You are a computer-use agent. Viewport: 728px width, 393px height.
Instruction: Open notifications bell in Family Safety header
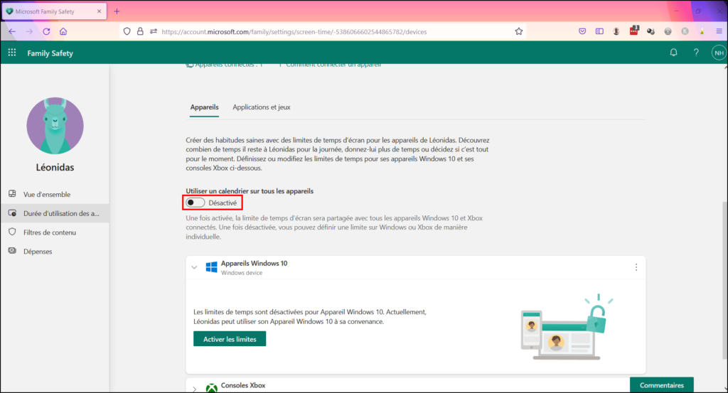point(674,53)
